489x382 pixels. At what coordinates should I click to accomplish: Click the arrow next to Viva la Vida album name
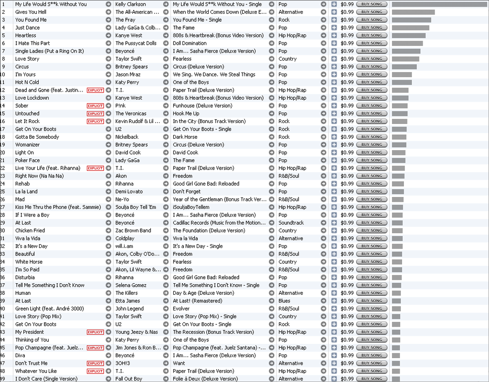[x=272, y=238]
